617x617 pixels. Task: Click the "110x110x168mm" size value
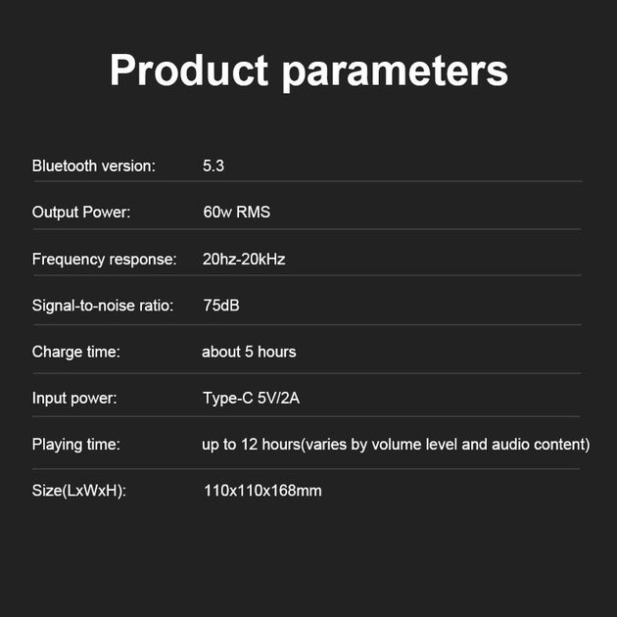click(x=261, y=491)
